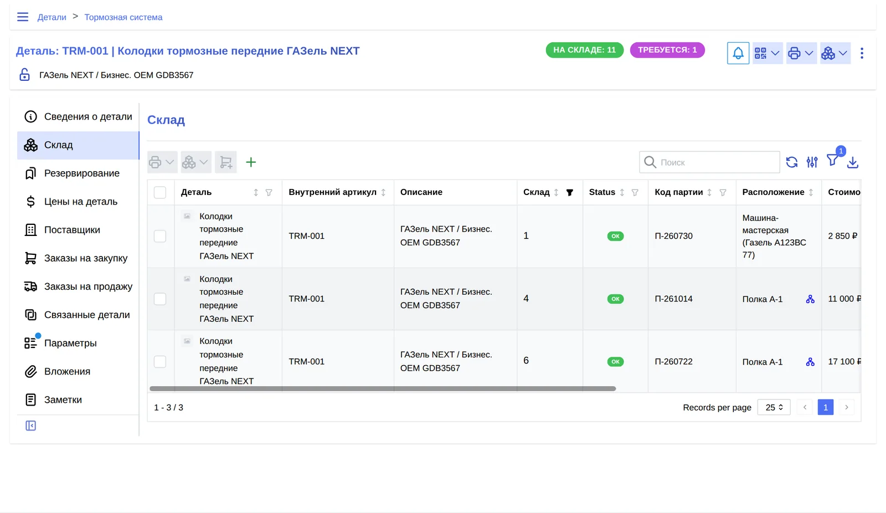Click the notifications bell icon
Image resolution: width=886 pixels, height=513 pixels.
point(738,53)
